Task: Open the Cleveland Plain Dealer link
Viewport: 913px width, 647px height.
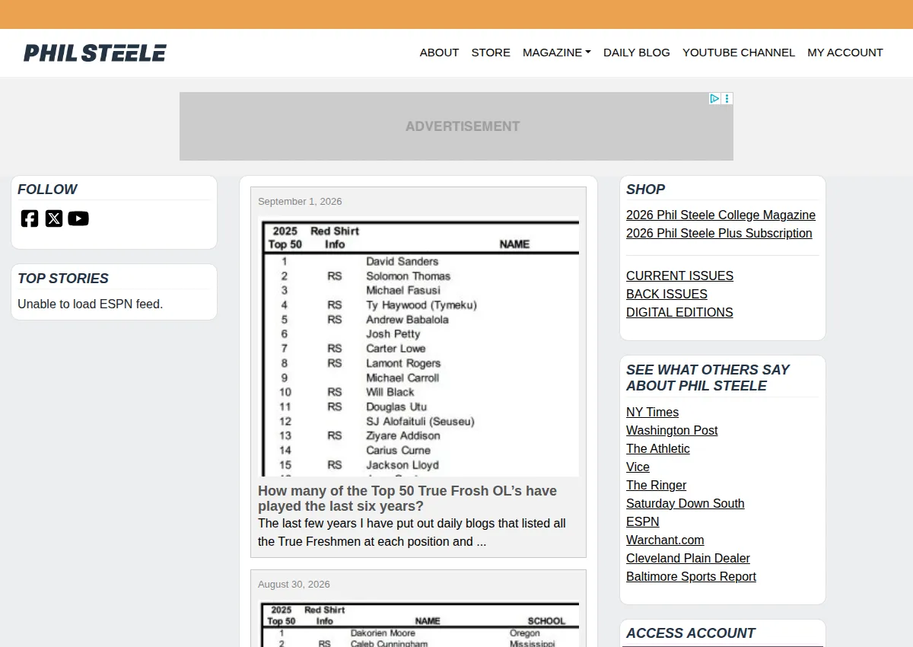Action: coord(688,559)
